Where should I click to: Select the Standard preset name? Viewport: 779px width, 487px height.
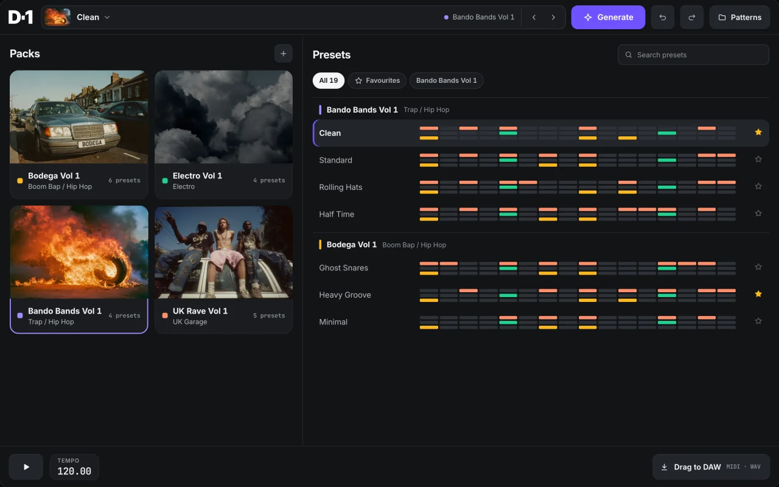click(336, 160)
